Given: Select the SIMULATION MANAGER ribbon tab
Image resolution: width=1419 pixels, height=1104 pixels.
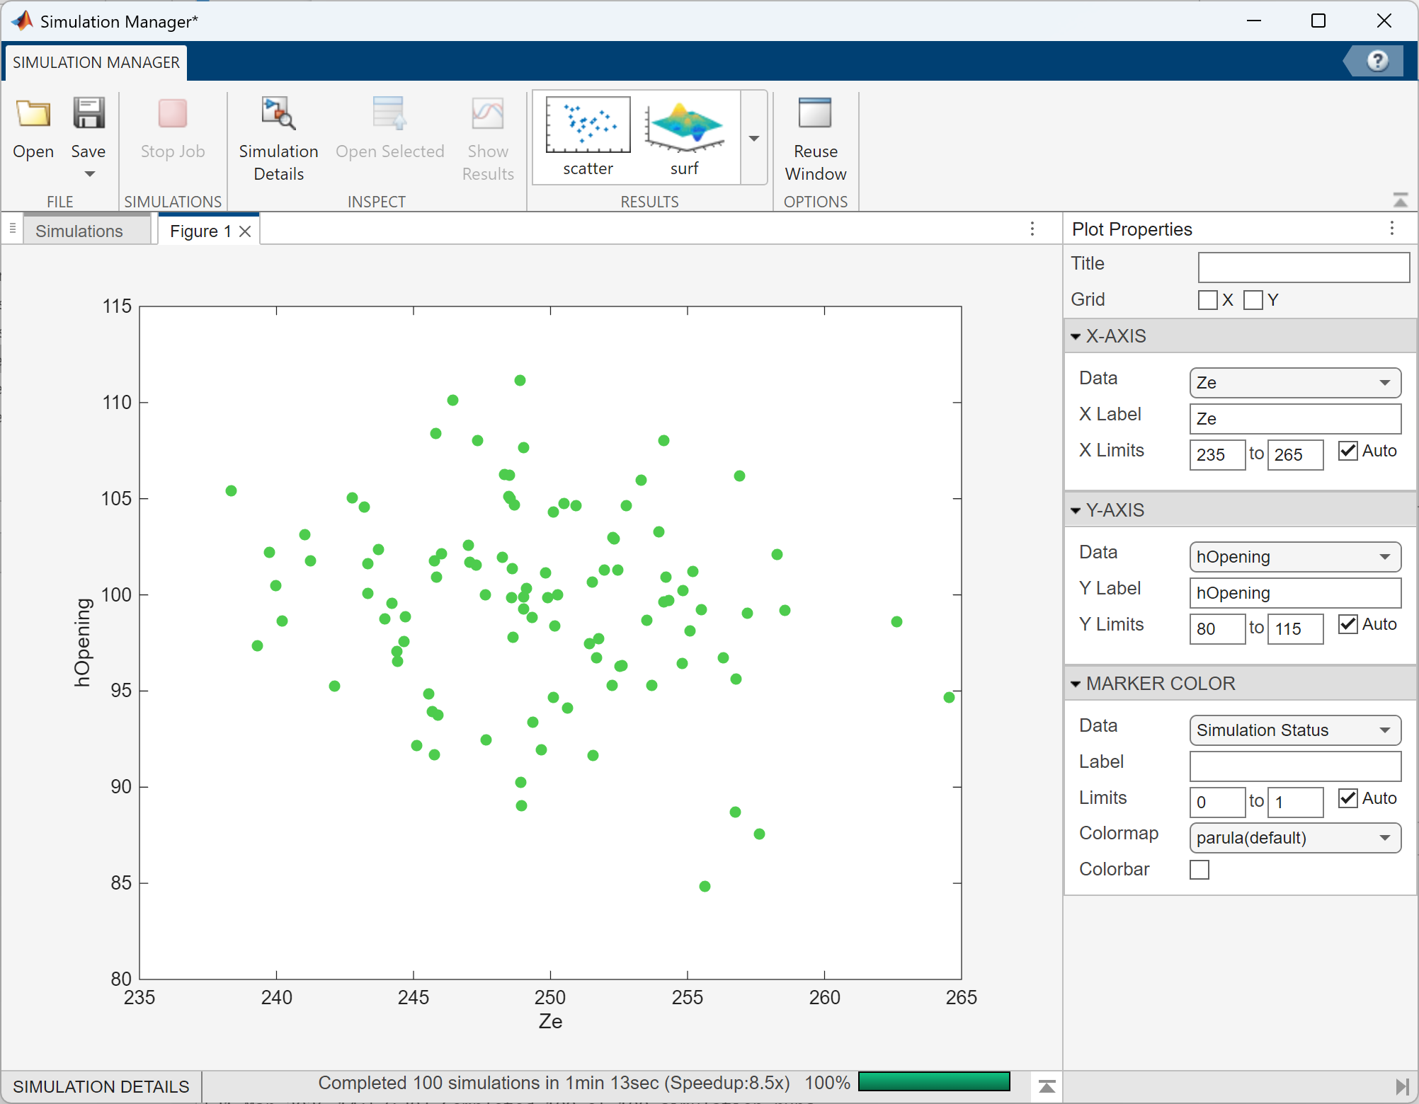Looking at the screenshot, I should pos(96,62).
